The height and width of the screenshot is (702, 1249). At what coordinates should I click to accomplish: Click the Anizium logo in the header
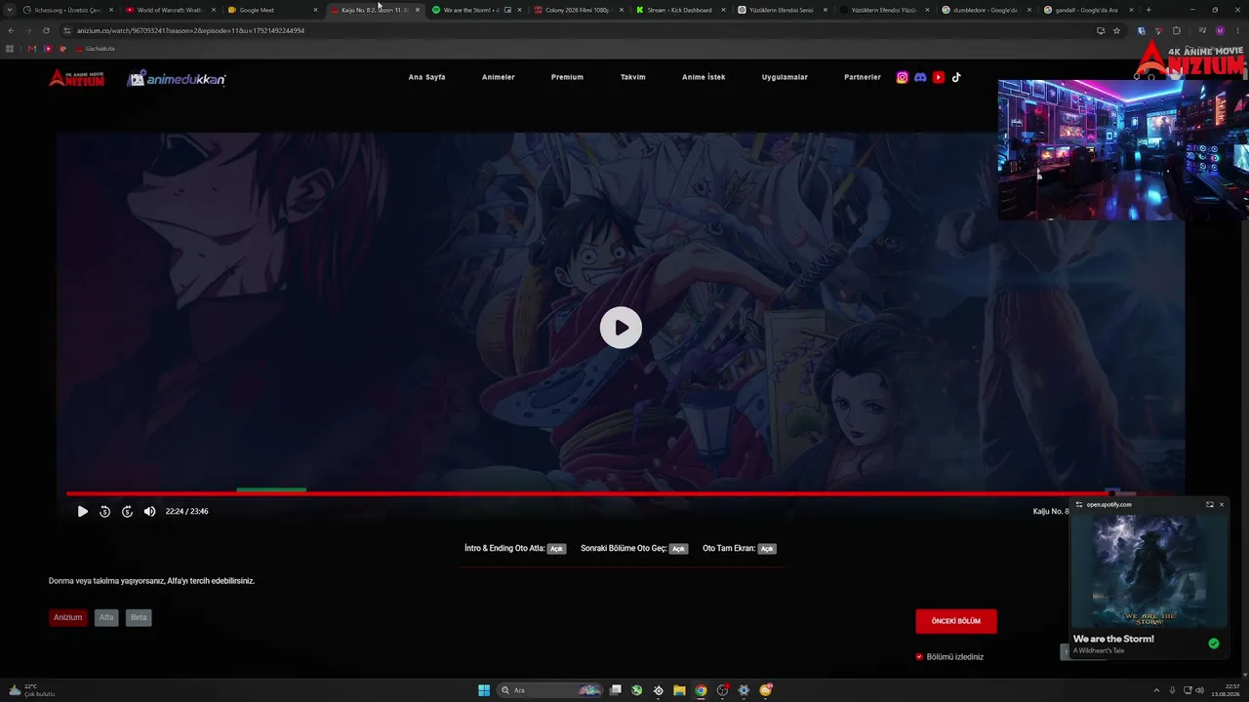pyautogui.click(x=76, y=78)
